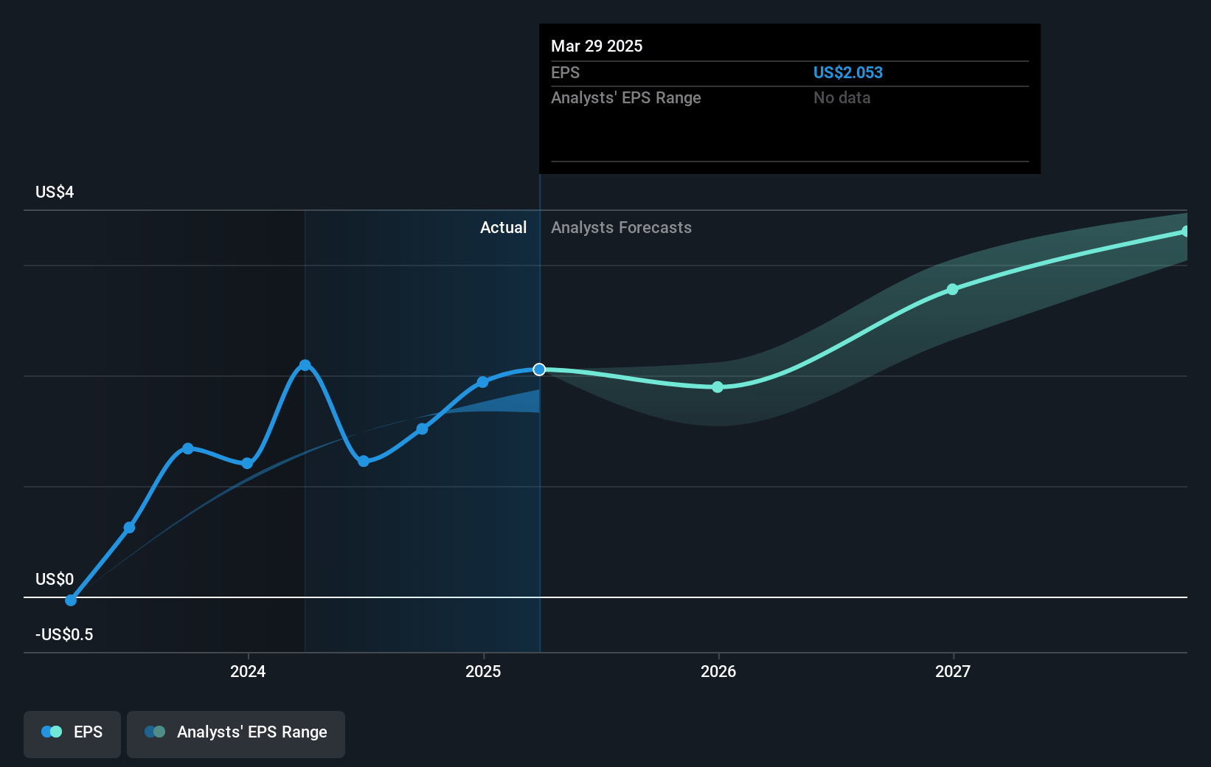The width and height of the screenshot is (1211, 767).
Task: Click the Mar 29 2025 tooltip date
Action: 597,46
